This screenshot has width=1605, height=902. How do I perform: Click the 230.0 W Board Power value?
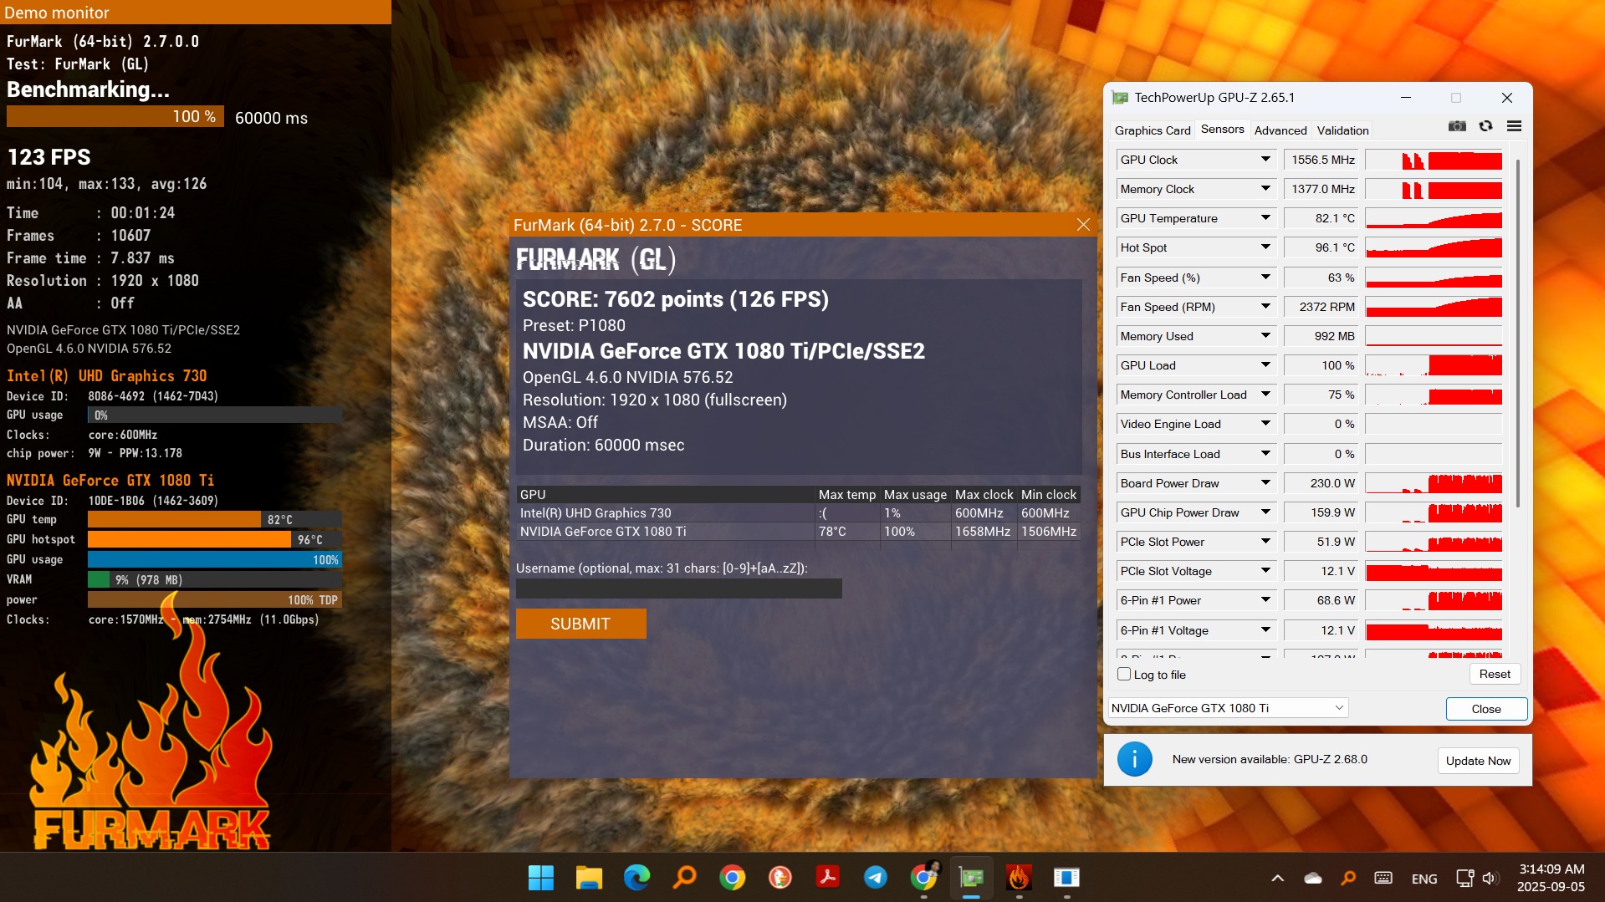(1321, 483)
